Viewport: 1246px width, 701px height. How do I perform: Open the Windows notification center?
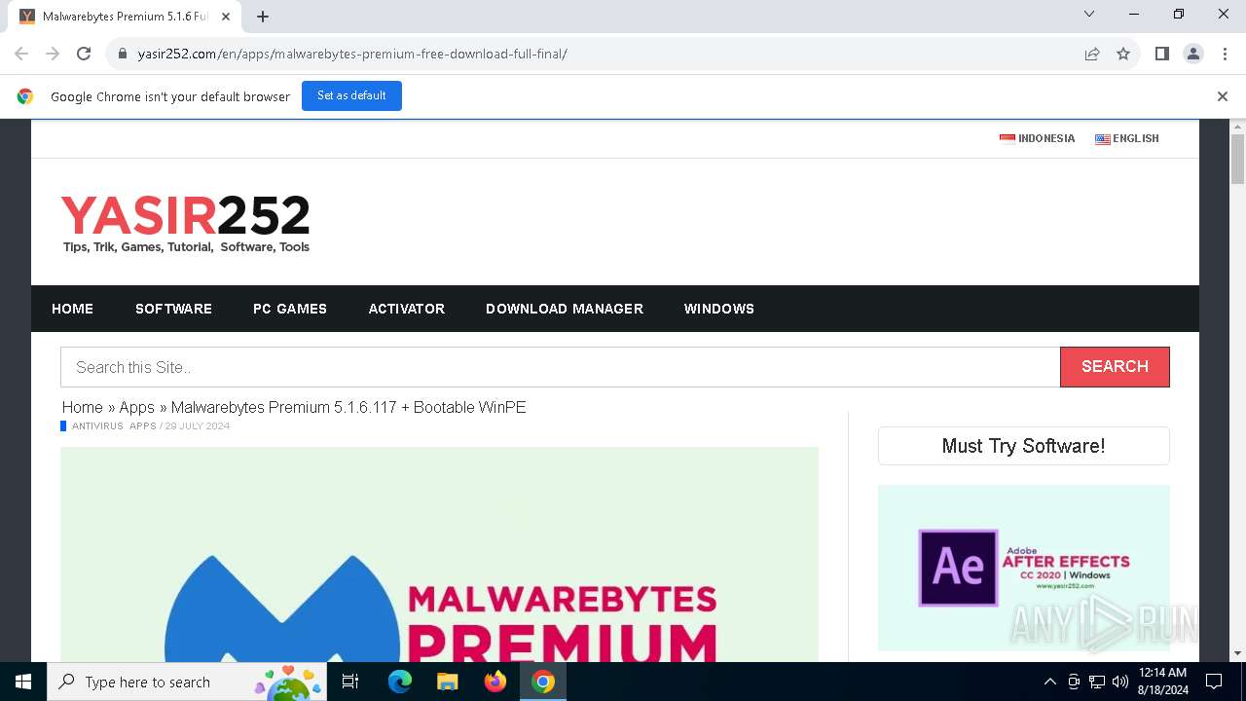tap(1214, 682)
